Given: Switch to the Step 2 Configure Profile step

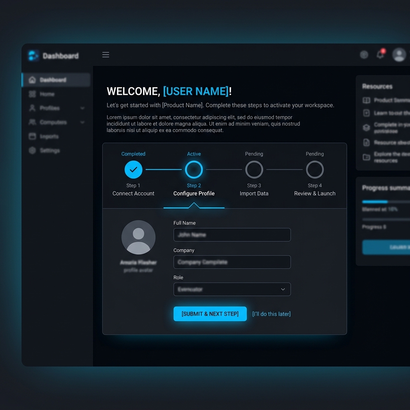Looking at the screenshot, I should pos(194,169).
